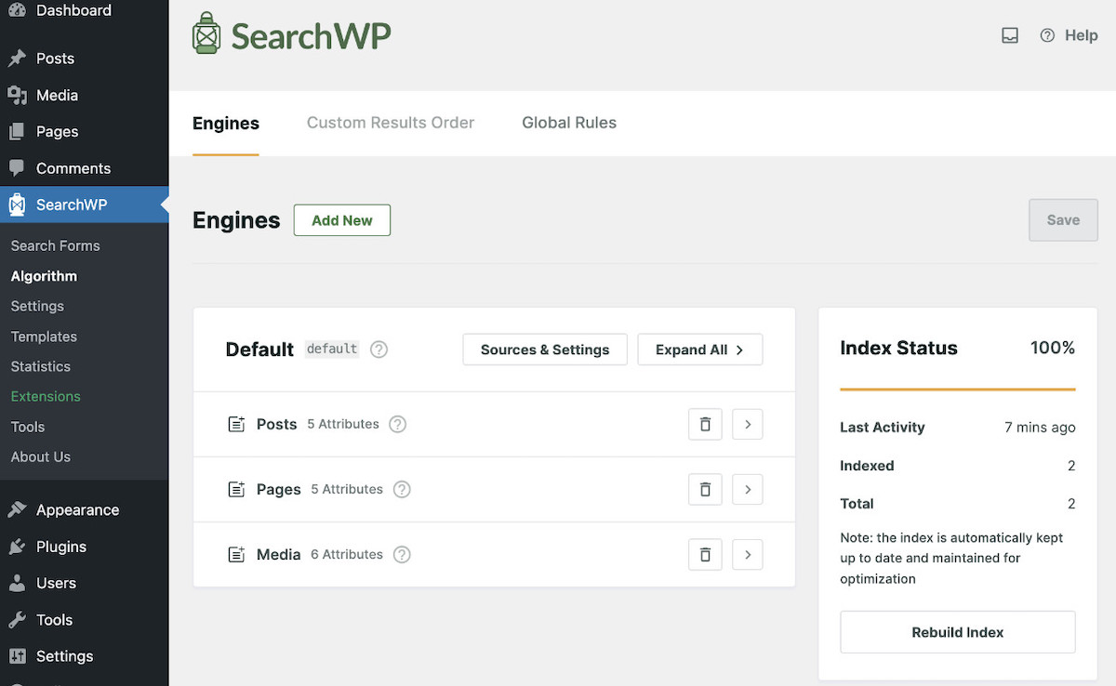Click the 100% index status value
Image resolution: width=1116 pixels, height=686 pixels.
click(1053, 348)
